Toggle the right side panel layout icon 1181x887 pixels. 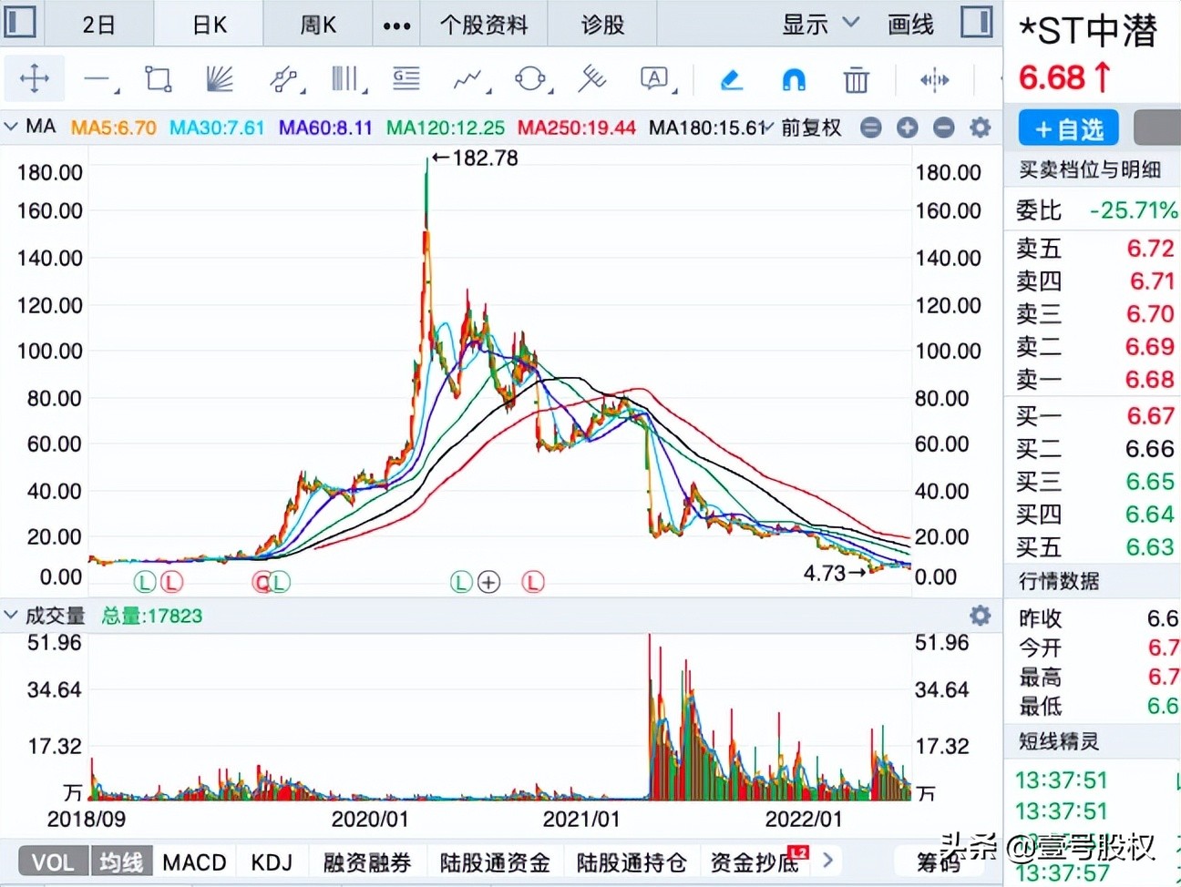point(976,24)
